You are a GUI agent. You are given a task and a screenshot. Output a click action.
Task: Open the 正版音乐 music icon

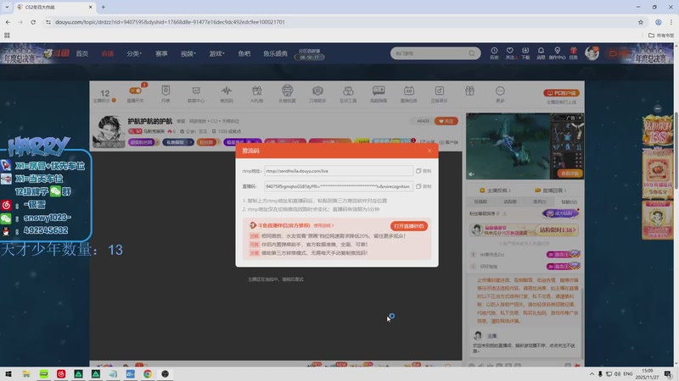(x=439, y=94)
